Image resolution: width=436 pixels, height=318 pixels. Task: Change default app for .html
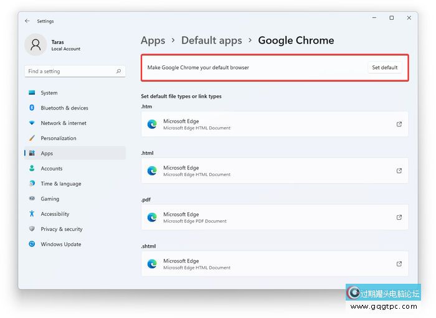(x=275, y=171)
